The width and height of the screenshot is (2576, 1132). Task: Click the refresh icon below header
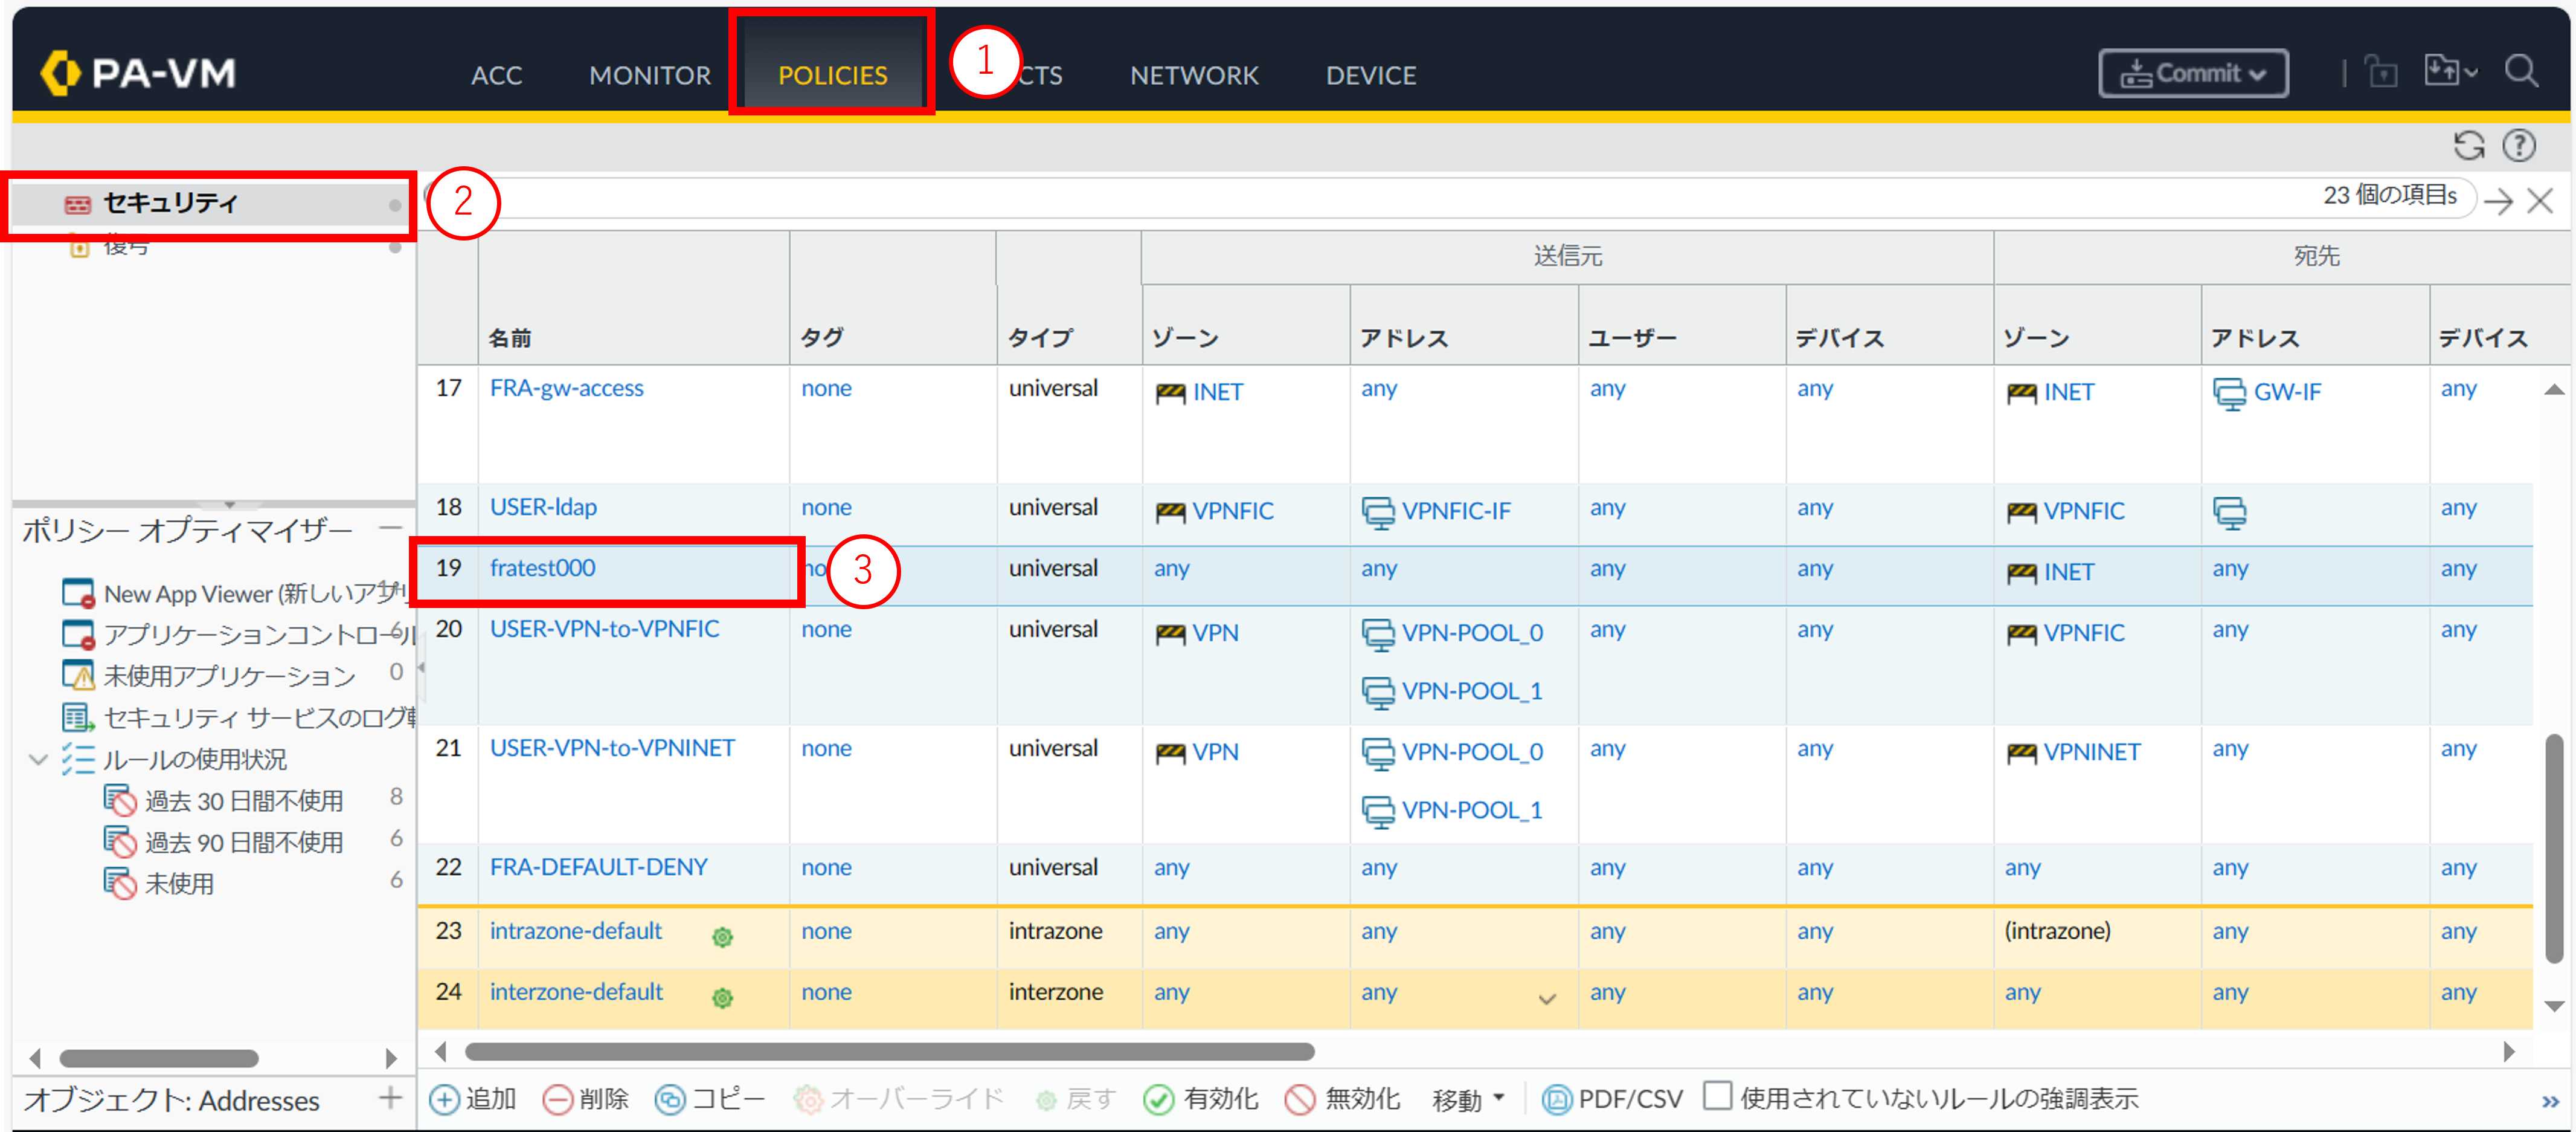2468,146
